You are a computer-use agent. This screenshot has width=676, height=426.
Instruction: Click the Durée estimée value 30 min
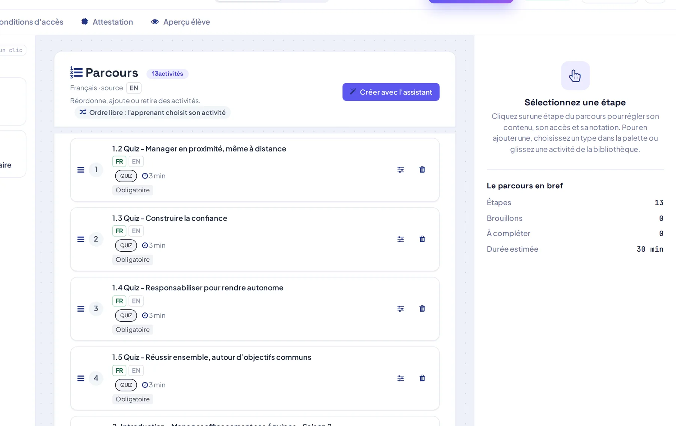(650, 249)
